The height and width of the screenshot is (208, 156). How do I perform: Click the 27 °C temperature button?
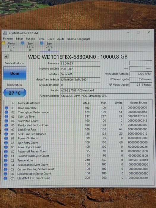tap(15, 93)
